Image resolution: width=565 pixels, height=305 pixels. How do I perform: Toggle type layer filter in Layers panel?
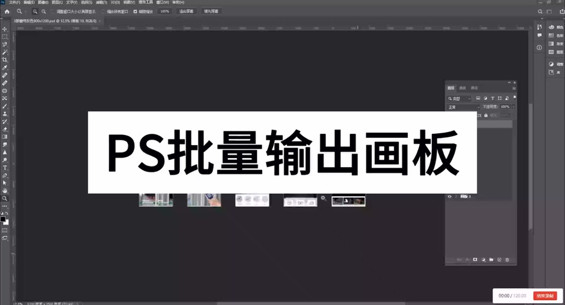pos(492,98)
